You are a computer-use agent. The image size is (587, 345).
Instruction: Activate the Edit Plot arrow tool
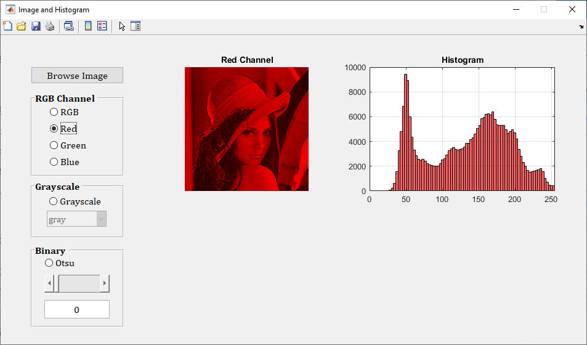coord(122,26)
